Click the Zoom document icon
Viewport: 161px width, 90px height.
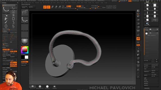(x=138, y=20)
